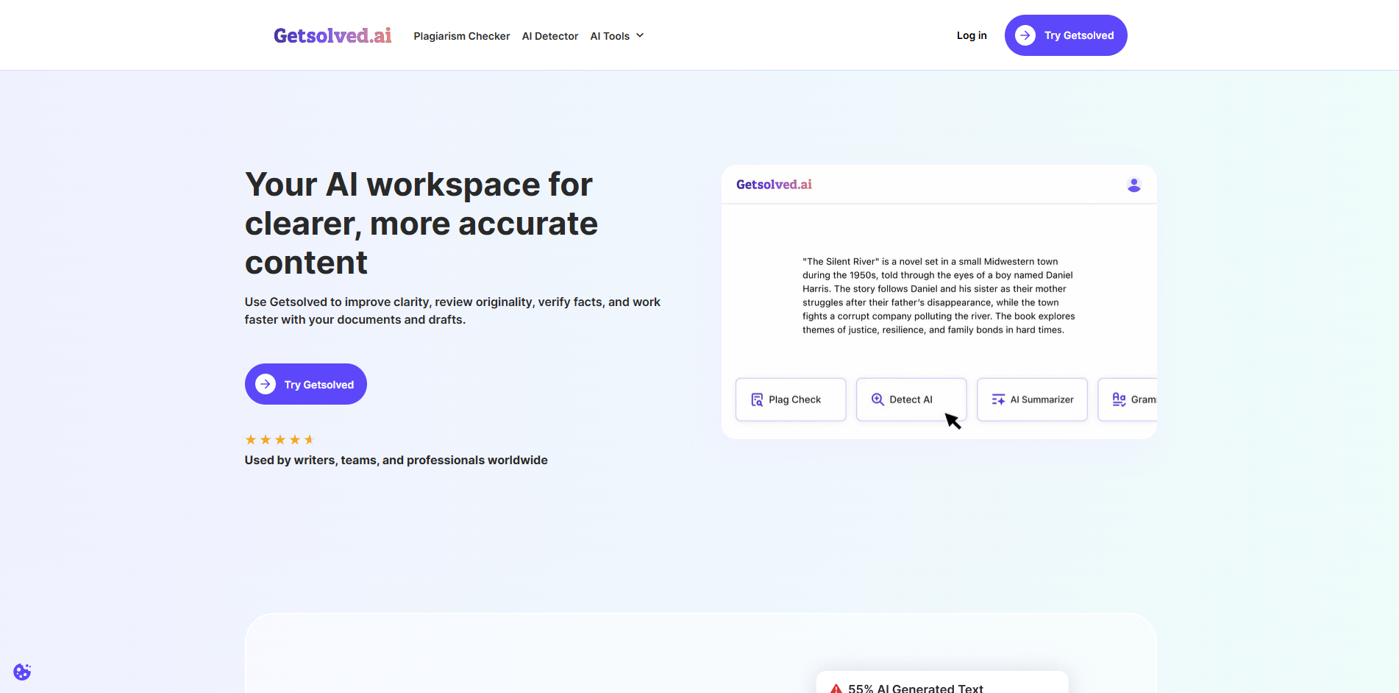The image size is (1399, 693).
Task: Select the Detect AI tool button
Action: 911,399
